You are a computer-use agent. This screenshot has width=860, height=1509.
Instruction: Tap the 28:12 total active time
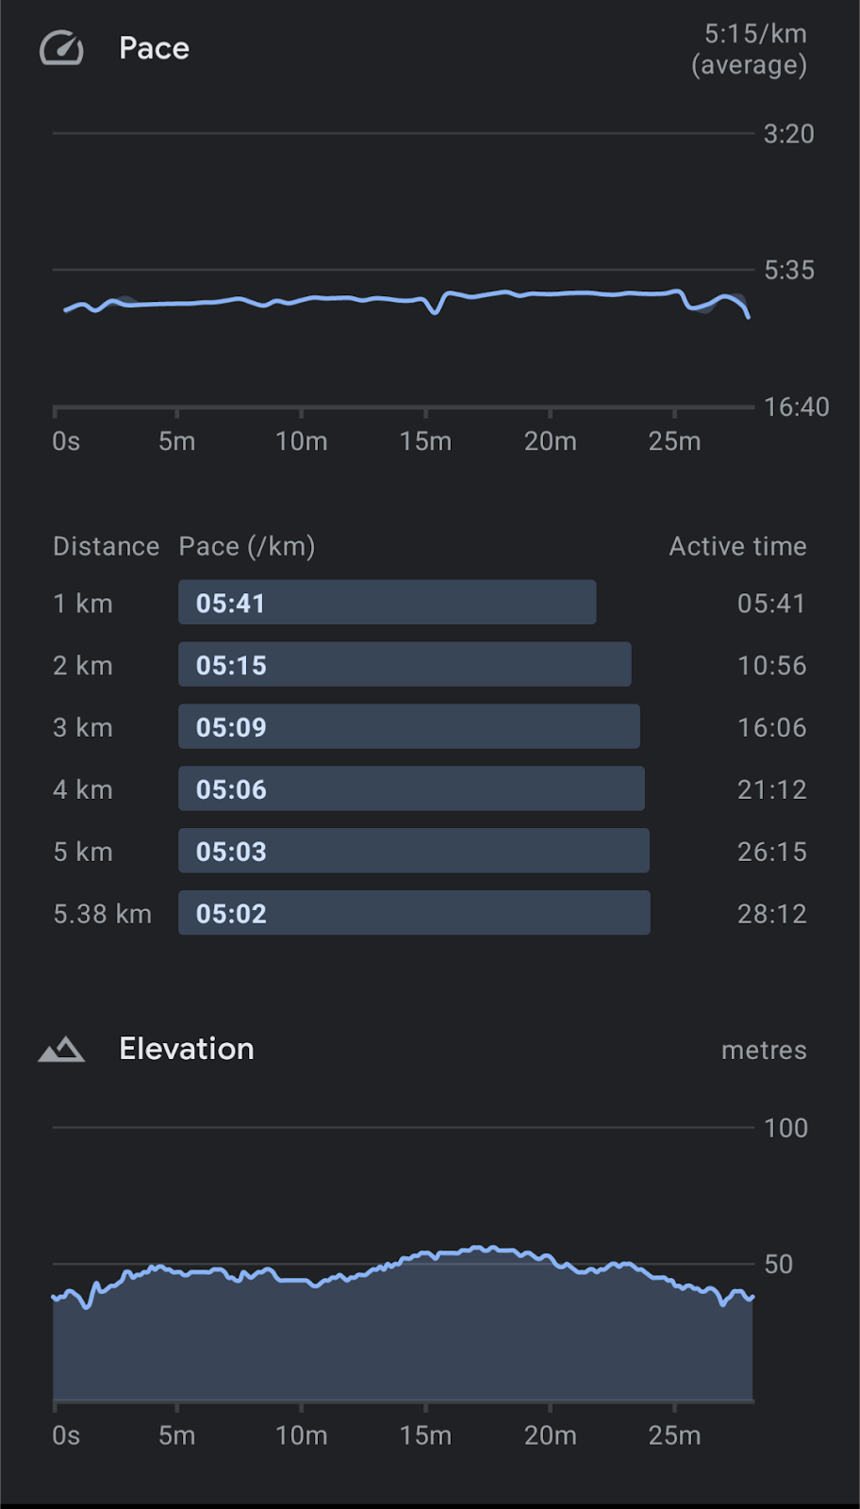(x=771, y=914)
